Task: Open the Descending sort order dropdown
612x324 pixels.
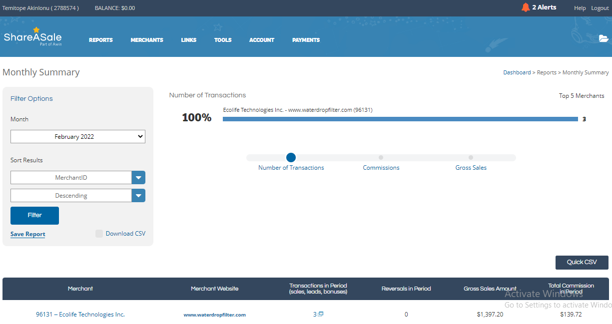Action: pos(78,196)
